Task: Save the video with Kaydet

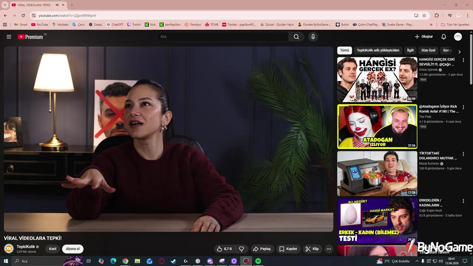Action: click(288, 249)
